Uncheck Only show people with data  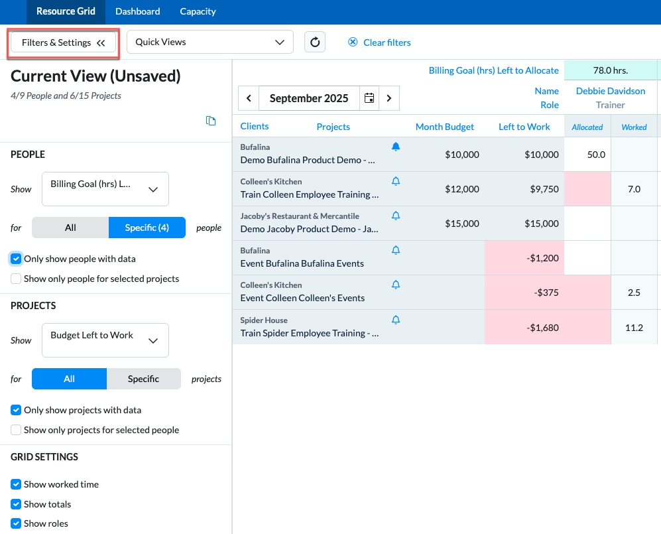coord(16,259)
